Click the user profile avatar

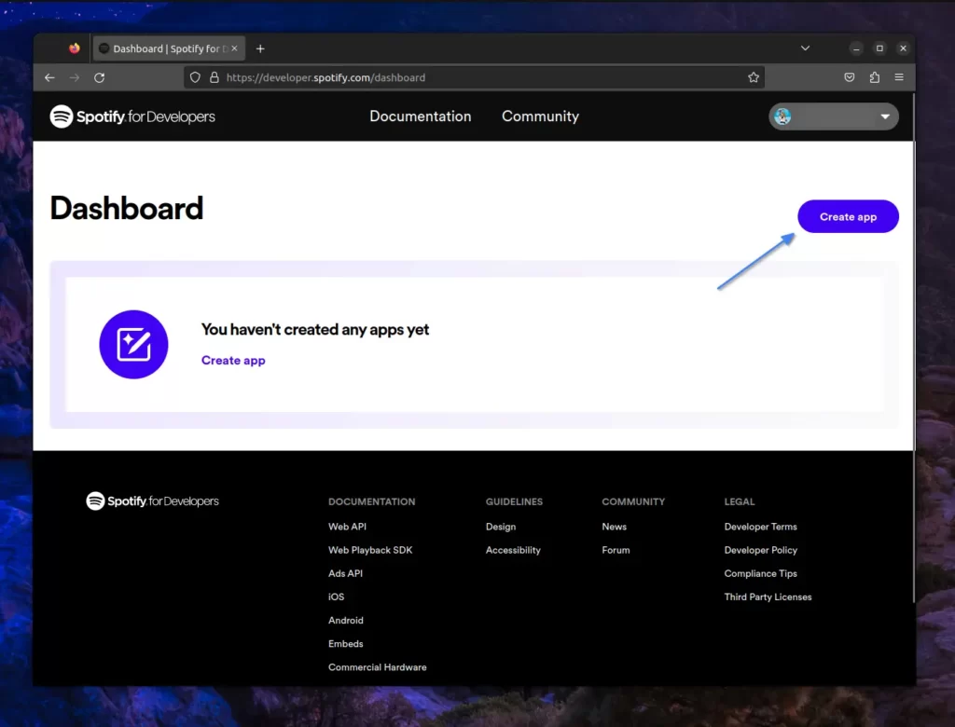click(782, 117)
